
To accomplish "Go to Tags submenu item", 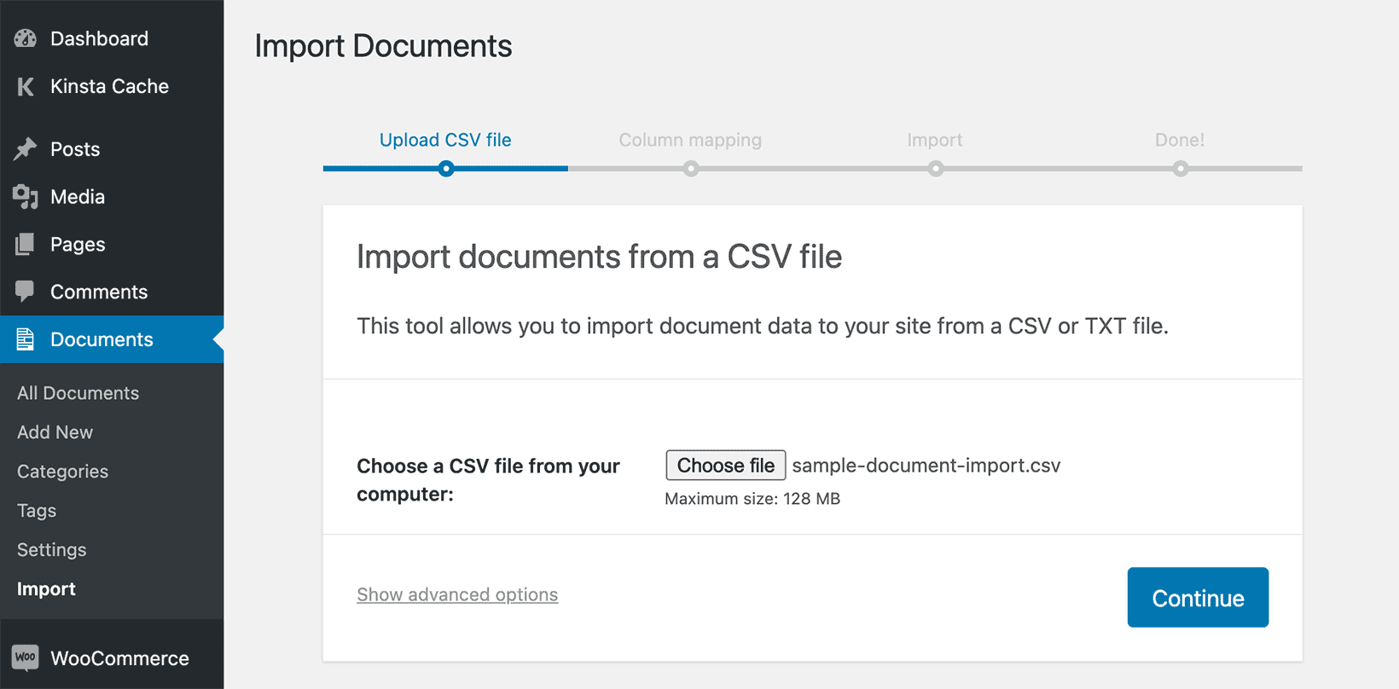I will pos(37,511).
